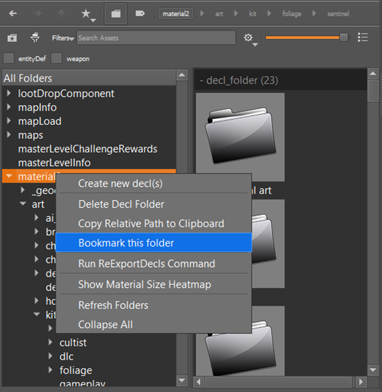
Task: Collapse the art tree folder
Action: (x=23, y=204)
